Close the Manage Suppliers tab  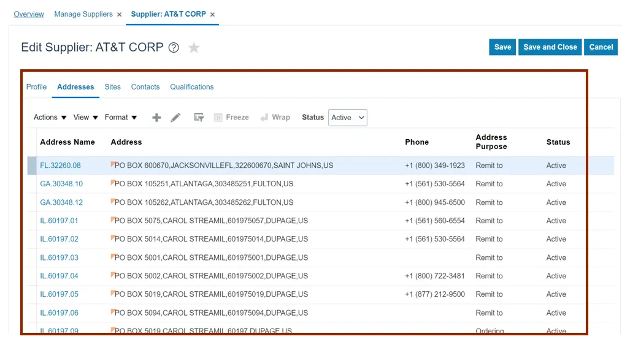click(119, 15)
